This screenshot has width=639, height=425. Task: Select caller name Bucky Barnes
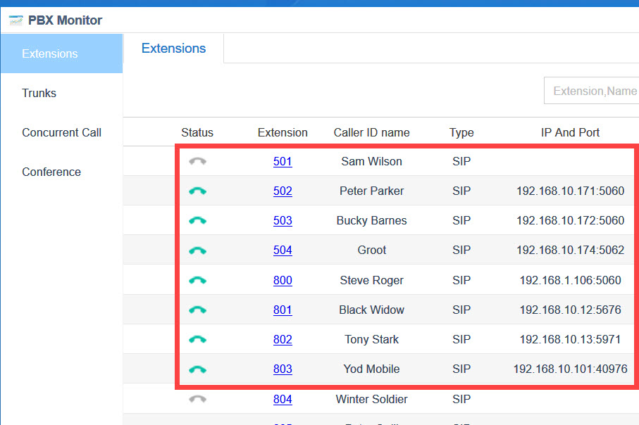[x=372, y=221]
